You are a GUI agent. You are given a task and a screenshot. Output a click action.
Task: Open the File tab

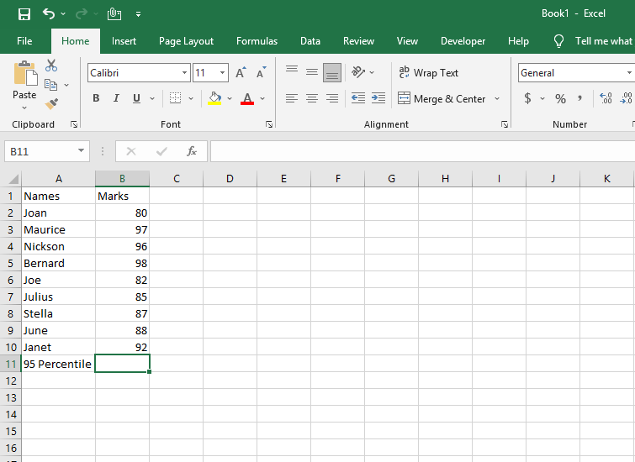tap(24, 41)
